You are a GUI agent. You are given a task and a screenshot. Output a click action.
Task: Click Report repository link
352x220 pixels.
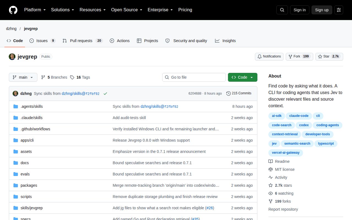pos(283,209)
